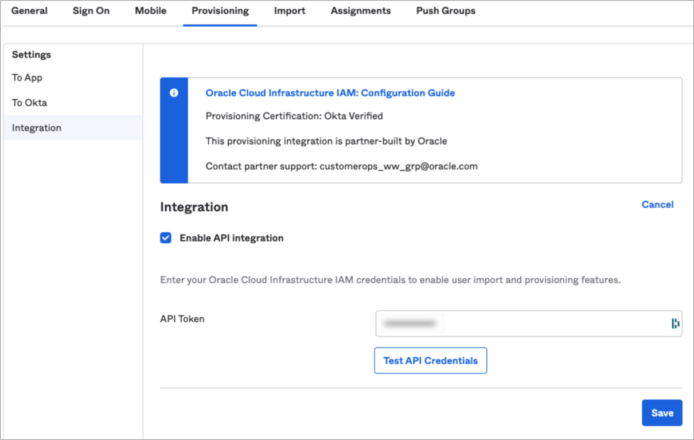Screen dimensions: 694x440
Task: Save the provisioning integration settings
Action: click(662, 412)
